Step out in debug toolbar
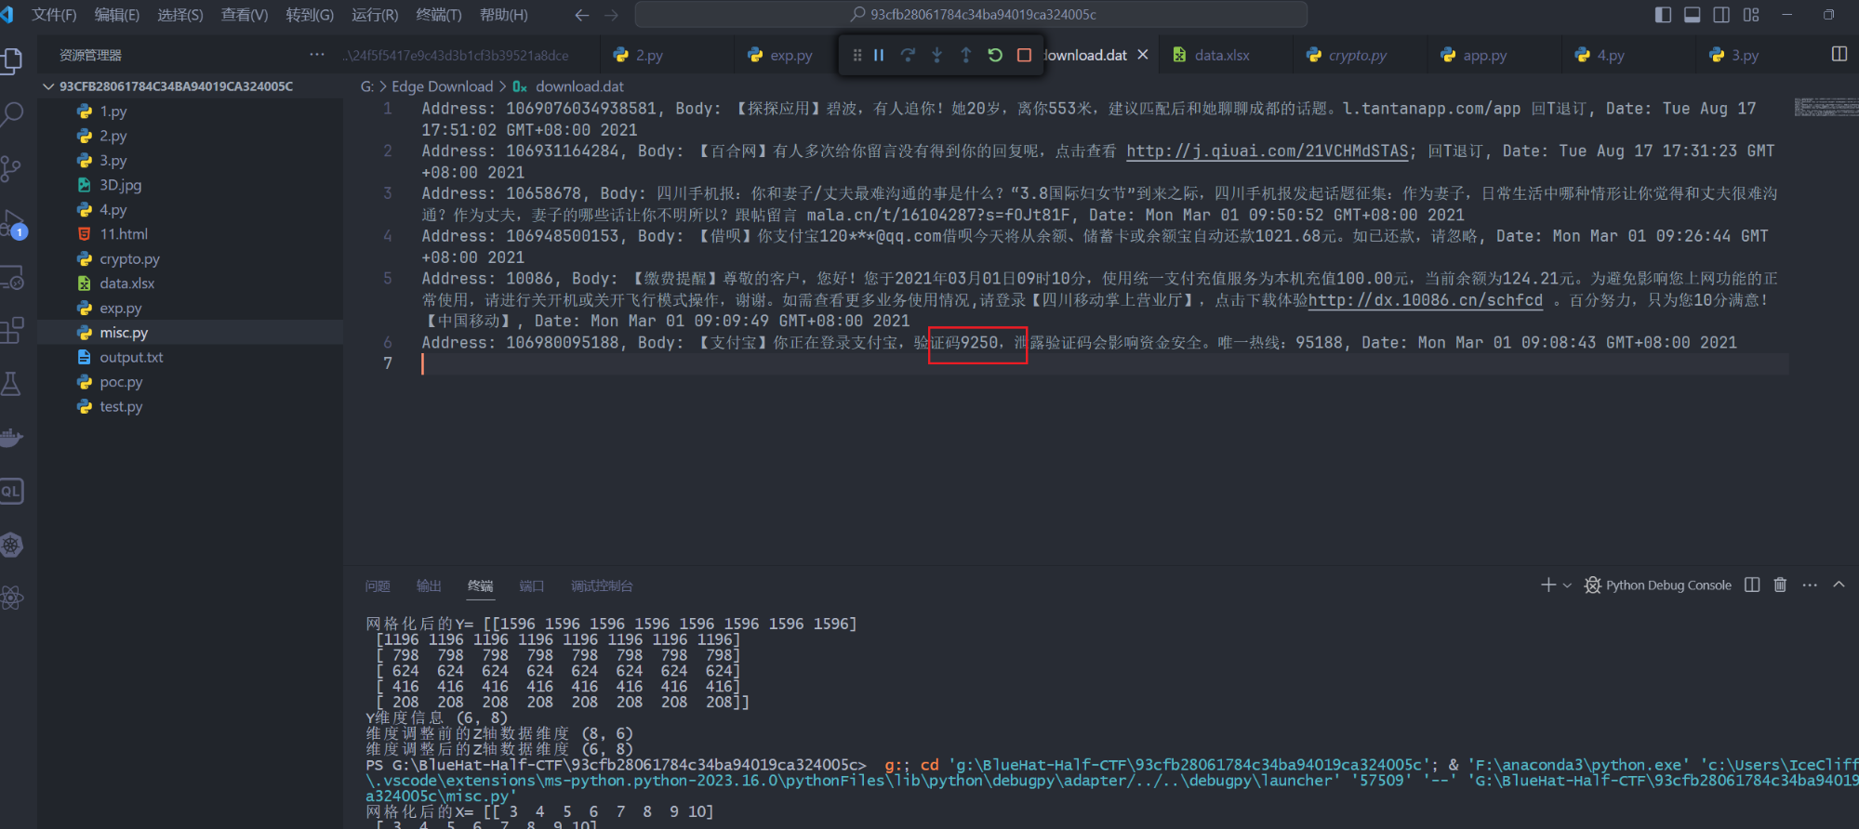The height and width of the screenshot is (829, 1859). 965,55
